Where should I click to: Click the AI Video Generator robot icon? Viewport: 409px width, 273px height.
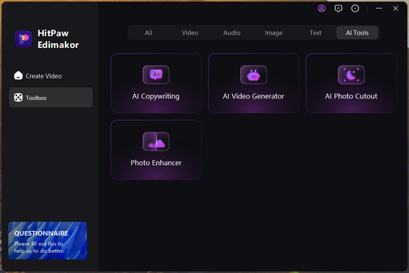253,75
